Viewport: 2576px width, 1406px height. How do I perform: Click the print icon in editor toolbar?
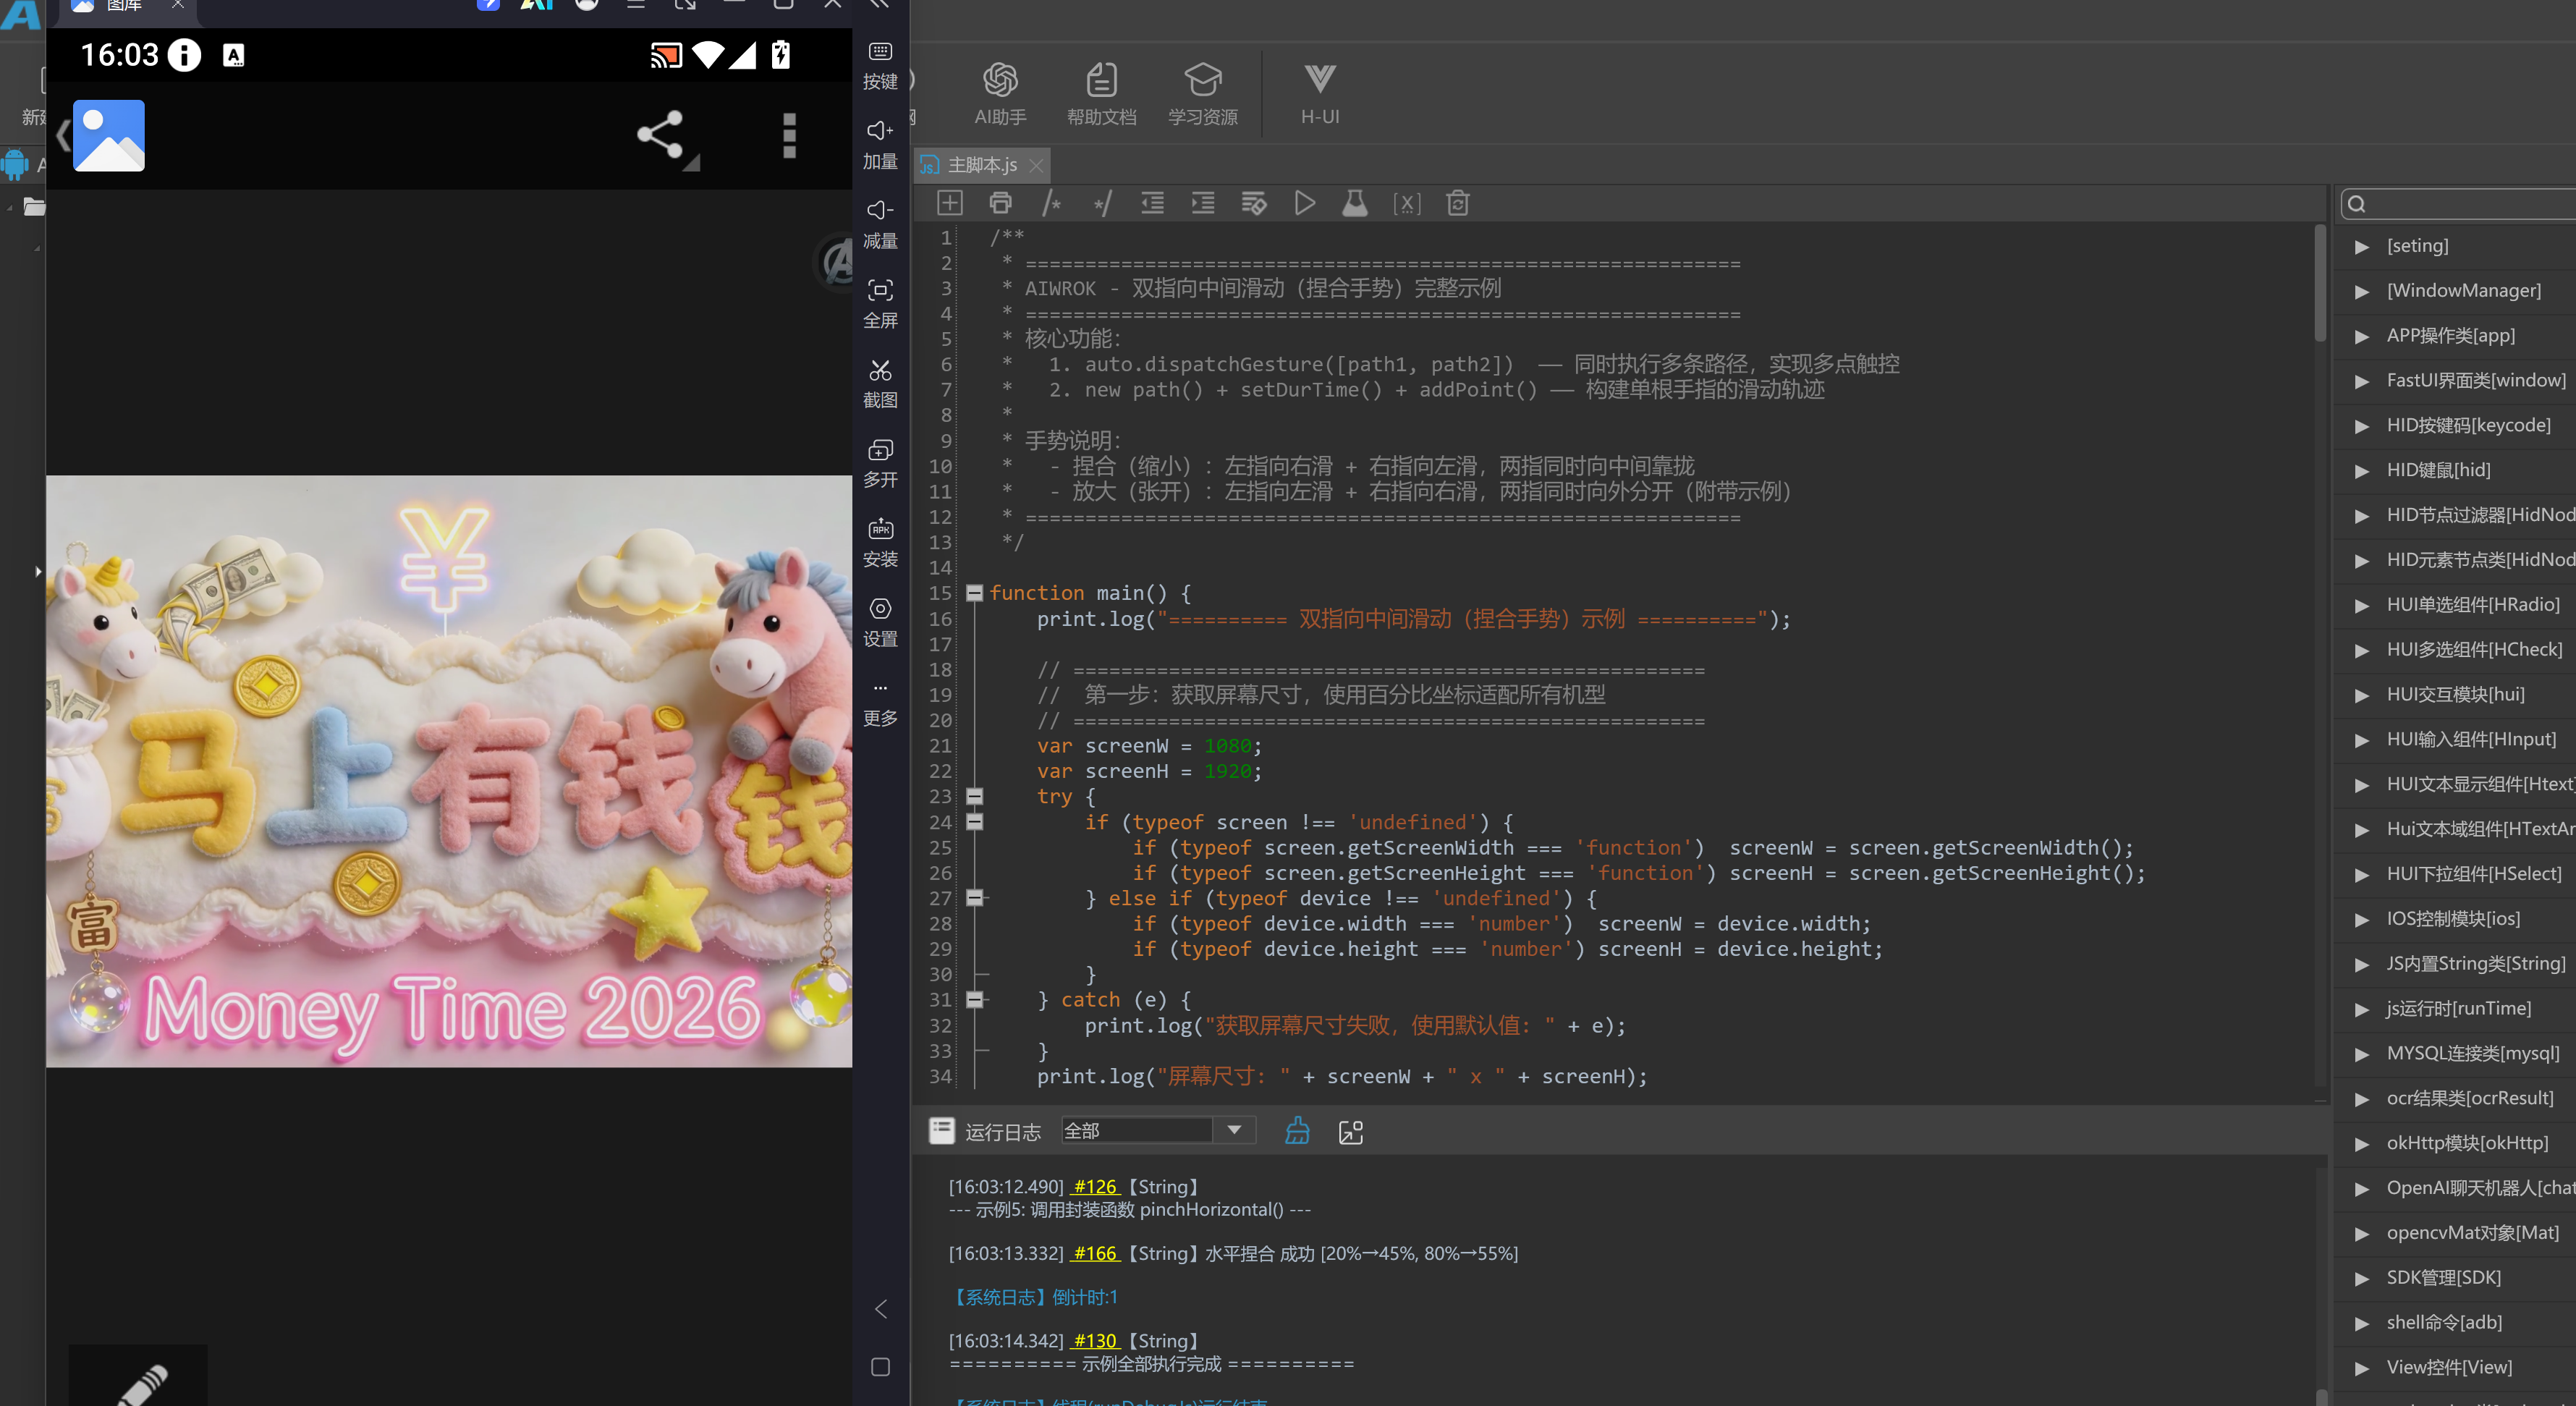[x=1000, y=203]
